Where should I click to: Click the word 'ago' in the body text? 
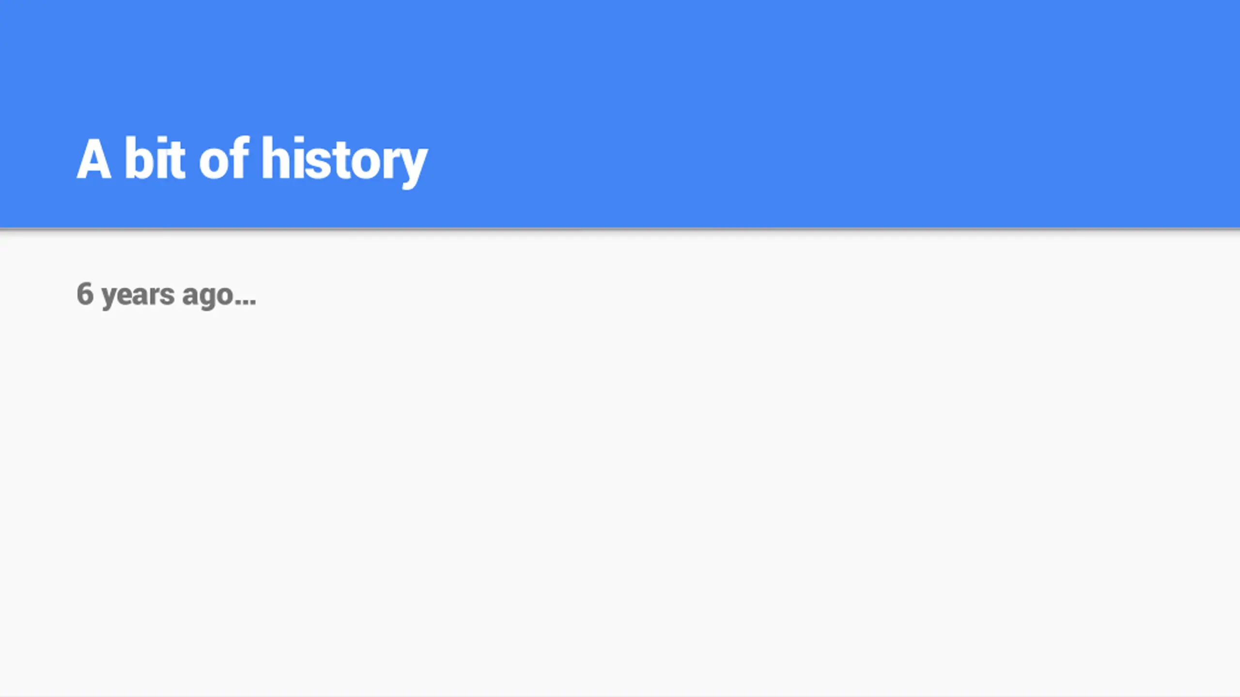(x=208, y=296)
